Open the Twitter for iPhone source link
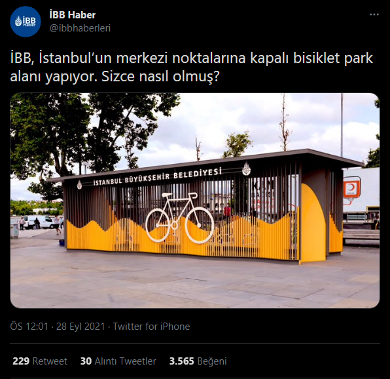The height and width of the screenshot is (379, 390). [x=151, y=327]
